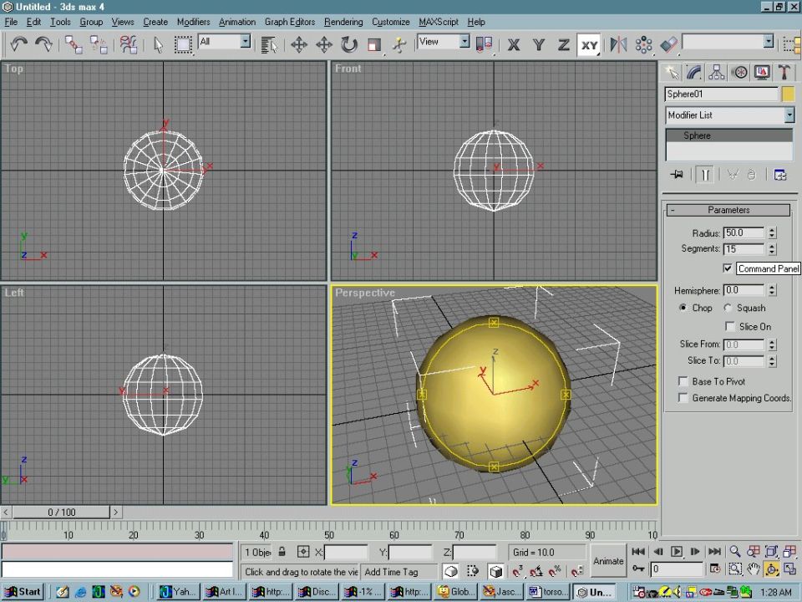
Task: Click the Select and Manipulate icon
Action: click(399, 44)
